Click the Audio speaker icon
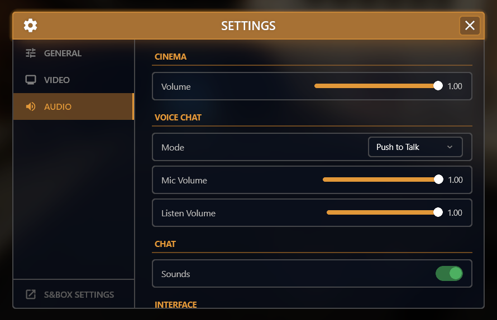This screenshot has height=320, width=497. tap(31, 106)
